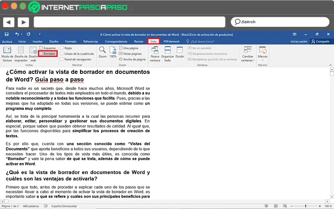Viewport: 334px width, 209px height.
Task: Toggle Líneas de la cuadrícula checkbox
Action: coord(62,54)
